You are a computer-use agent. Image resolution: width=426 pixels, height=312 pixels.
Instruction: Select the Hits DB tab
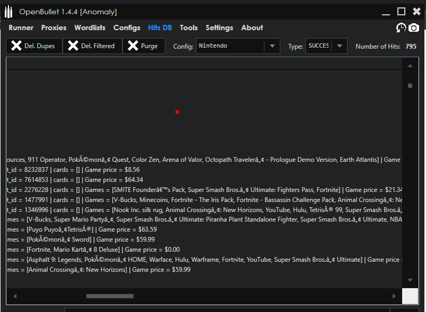160,27
